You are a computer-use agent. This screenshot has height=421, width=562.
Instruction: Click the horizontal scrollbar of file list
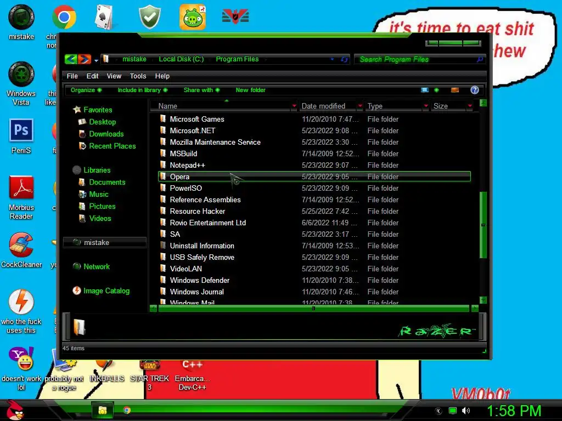coord(313,309)
